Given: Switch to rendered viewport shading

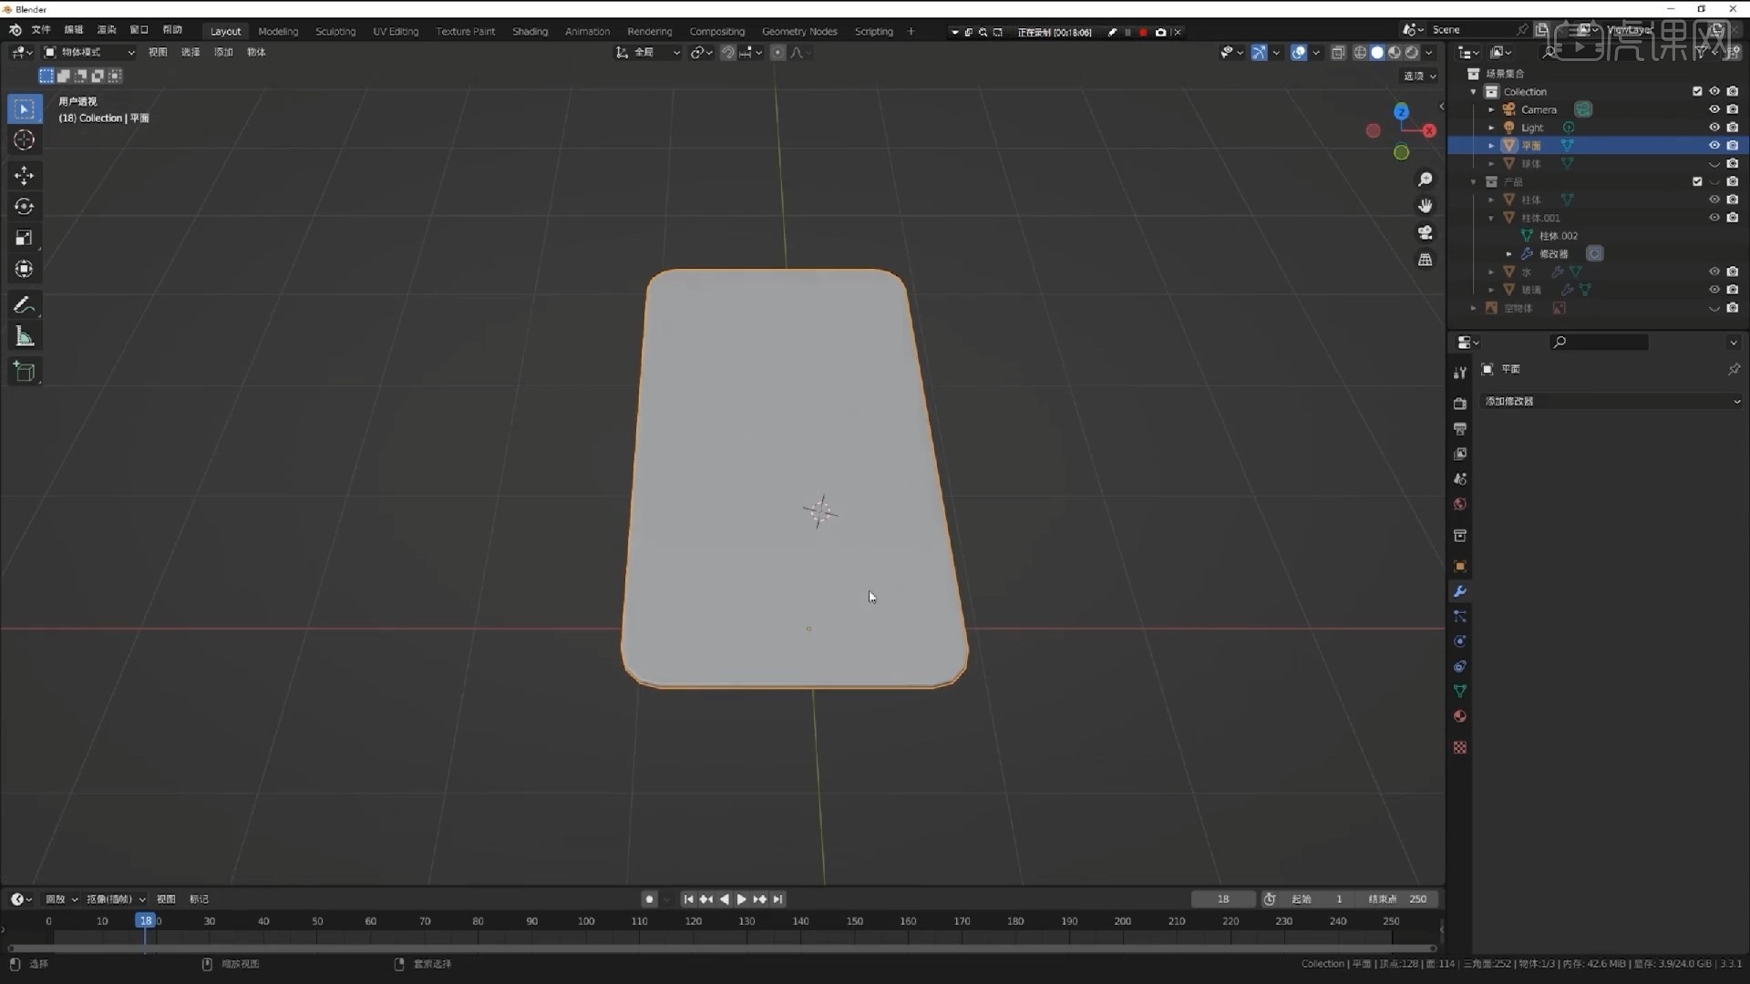Looking at the screenshot, I should (1412, 53).
